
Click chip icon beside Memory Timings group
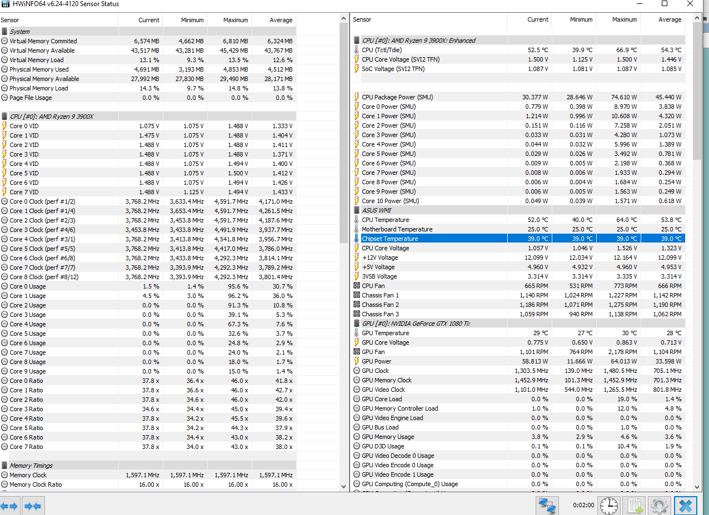(x=4, y=466)
